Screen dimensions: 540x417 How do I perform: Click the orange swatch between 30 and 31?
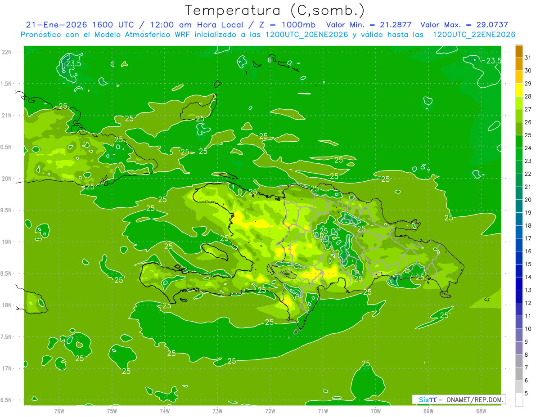[x=519, y=64]
